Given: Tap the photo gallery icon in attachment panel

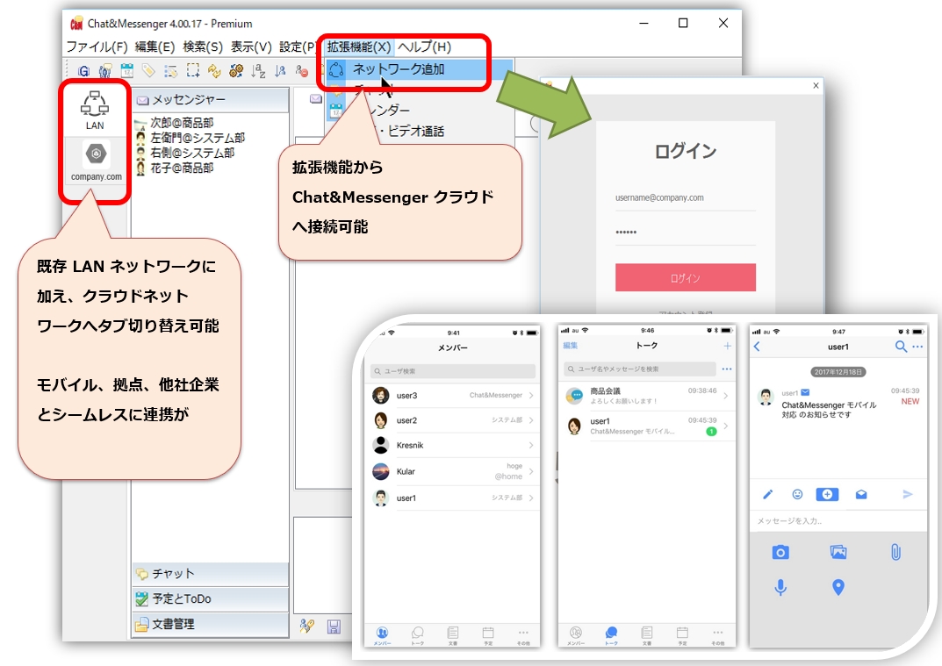Looking at the screenshot, I should pos(838,552).
